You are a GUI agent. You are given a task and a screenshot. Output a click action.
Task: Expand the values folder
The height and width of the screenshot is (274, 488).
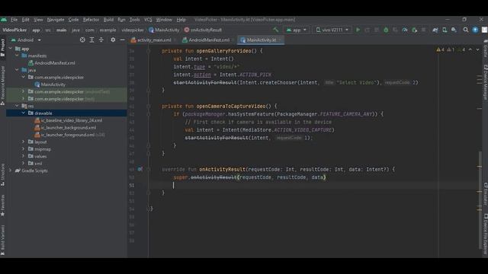click(x=24, y=156)
